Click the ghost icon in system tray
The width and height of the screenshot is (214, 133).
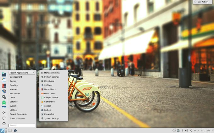[178, 130]
